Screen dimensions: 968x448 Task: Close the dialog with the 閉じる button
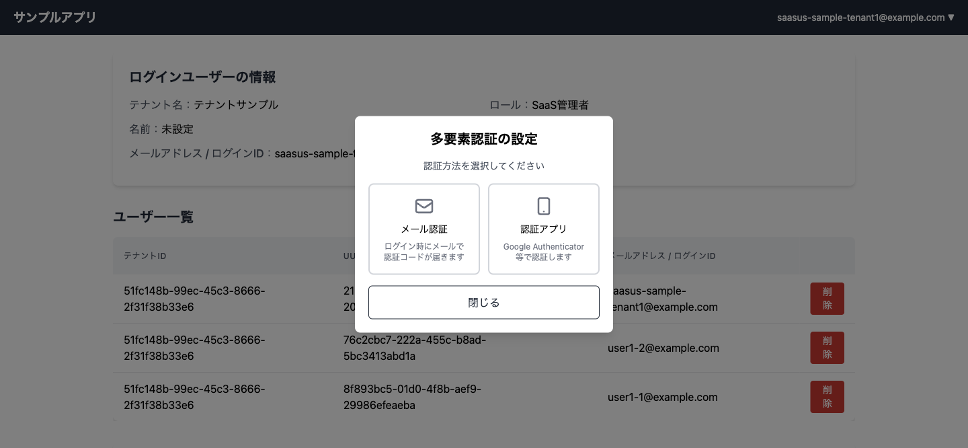(484, 303)
